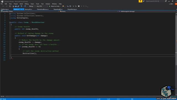Toggle the bookmark toolbar icon
177x100 pixels.
pos(79,6)
